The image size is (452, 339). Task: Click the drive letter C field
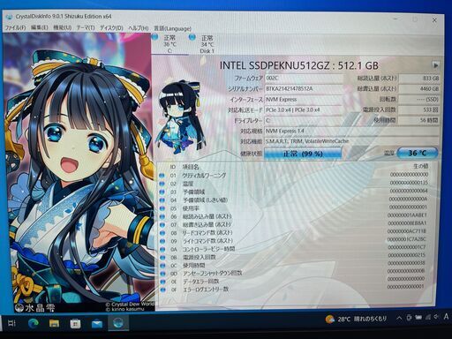click(304, 121)
